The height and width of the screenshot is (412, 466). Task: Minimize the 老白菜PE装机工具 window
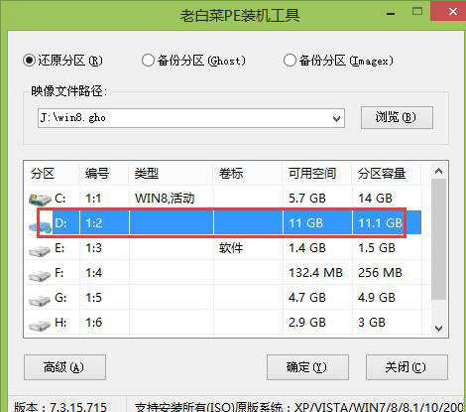[391, 14]
